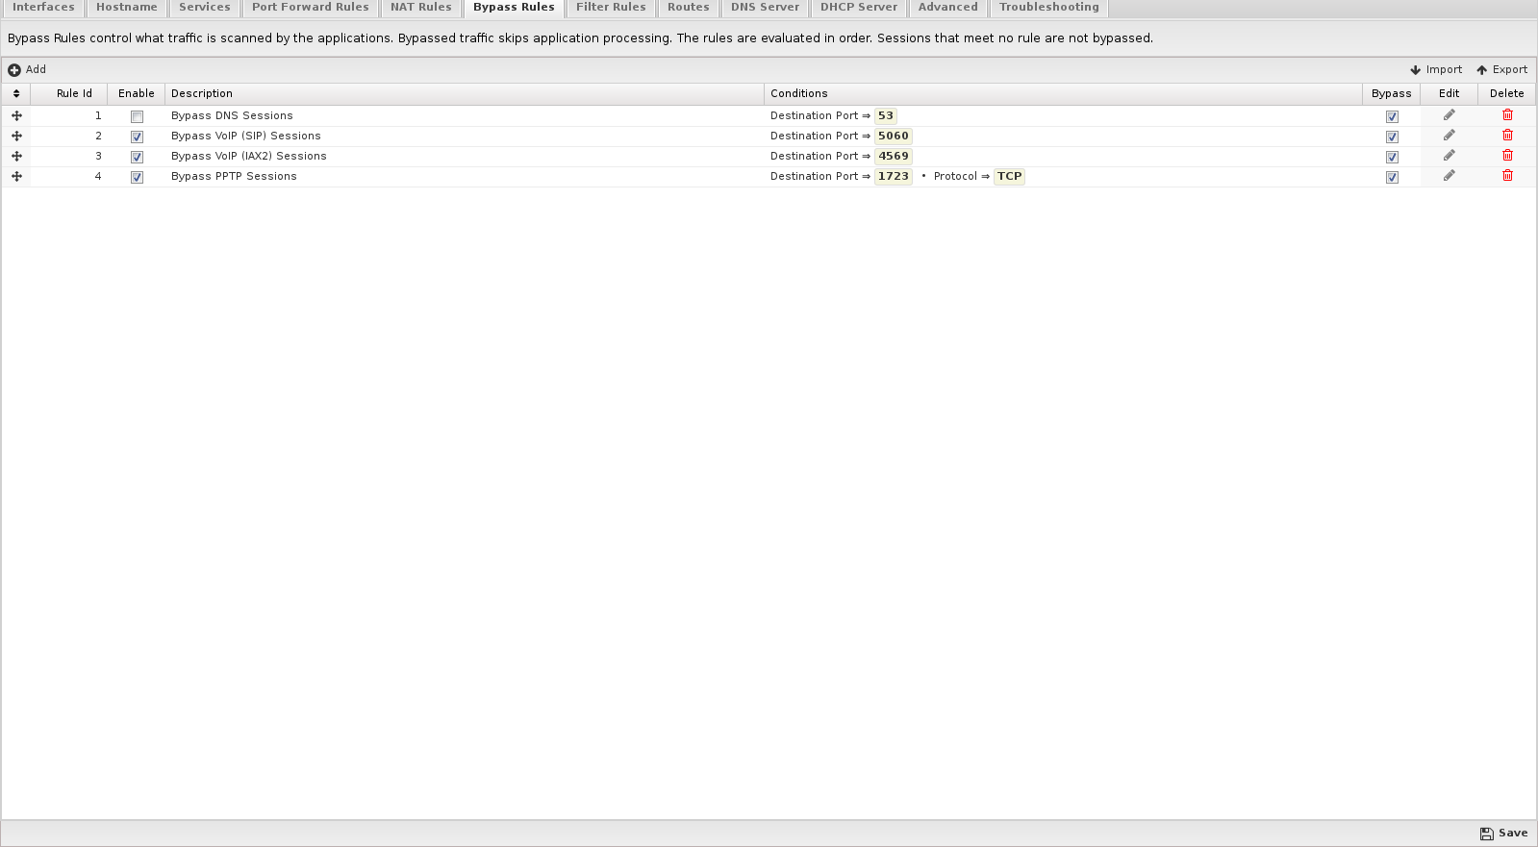Edit the Bypass PPTP Sessions rule
Viewport: 1538px width, 847px height.
click(x=1449, y=176)
